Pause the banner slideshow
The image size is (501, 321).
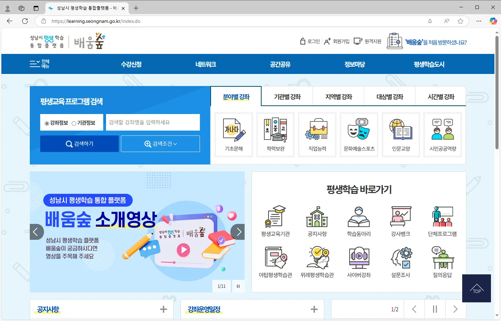click(x=238, y=286)
